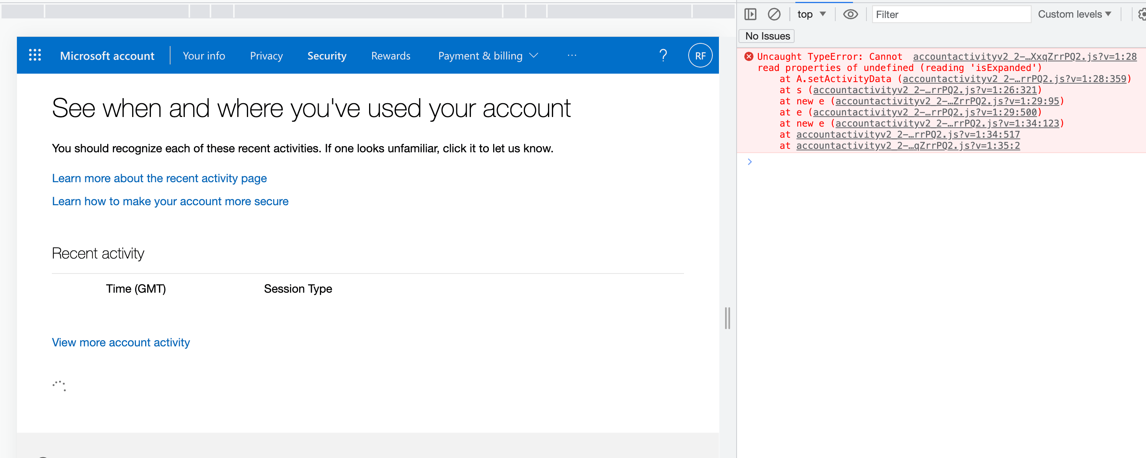This screenshot has width=1146, height=458.
Task: Focus the console Filter input field
Action: (x=951, y=14)
